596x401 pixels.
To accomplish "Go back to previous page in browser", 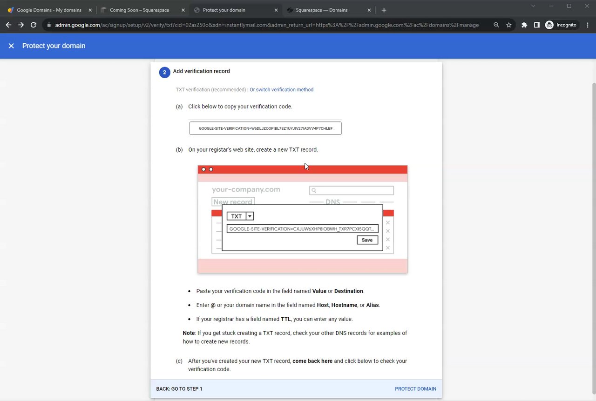I will click(8, 25).
